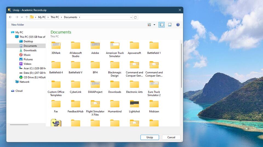The width and height of the screenshot is (263, 147).
Task: Click the My PC breadcrumb
Action: [x=42, y=17]
